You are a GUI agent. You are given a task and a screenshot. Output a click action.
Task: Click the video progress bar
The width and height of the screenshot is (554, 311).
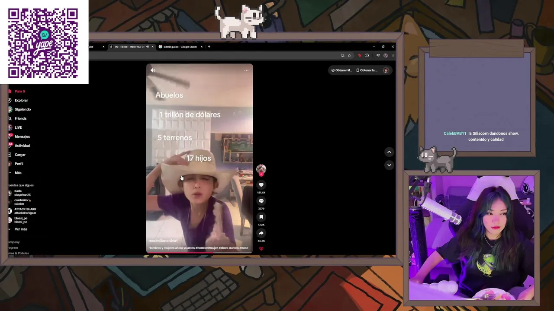(x=200, y=252)
